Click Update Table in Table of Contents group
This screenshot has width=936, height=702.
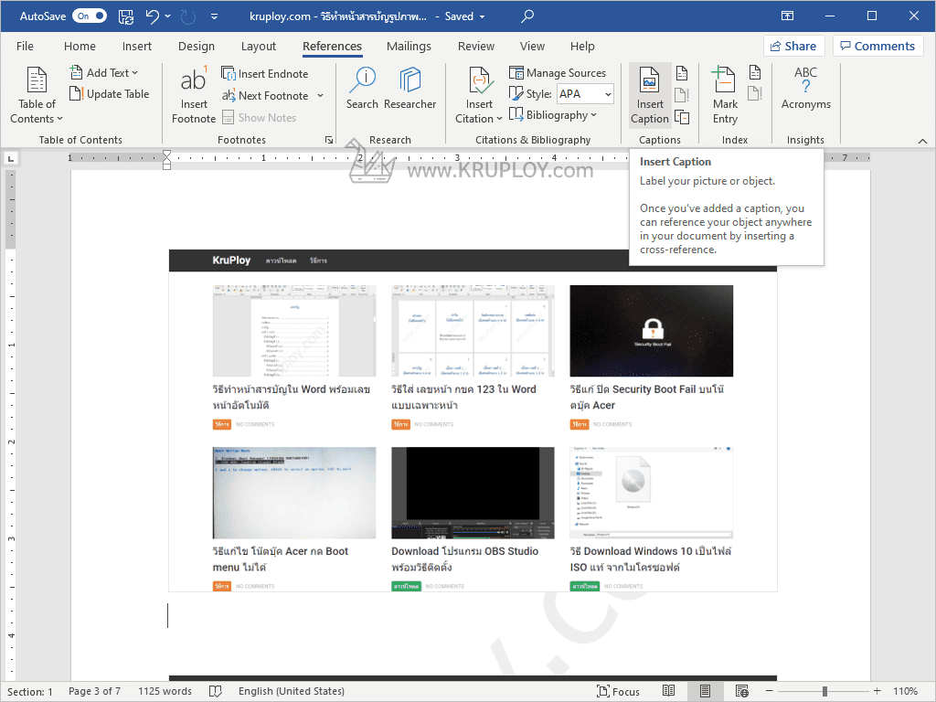point(110,94)
